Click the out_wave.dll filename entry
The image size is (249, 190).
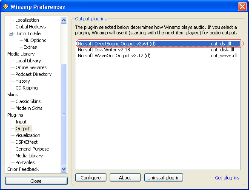[x=224, y=56]
